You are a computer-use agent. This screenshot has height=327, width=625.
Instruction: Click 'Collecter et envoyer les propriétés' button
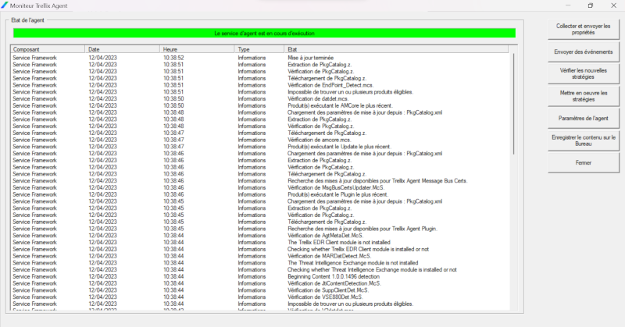click(x=583, y=30)
